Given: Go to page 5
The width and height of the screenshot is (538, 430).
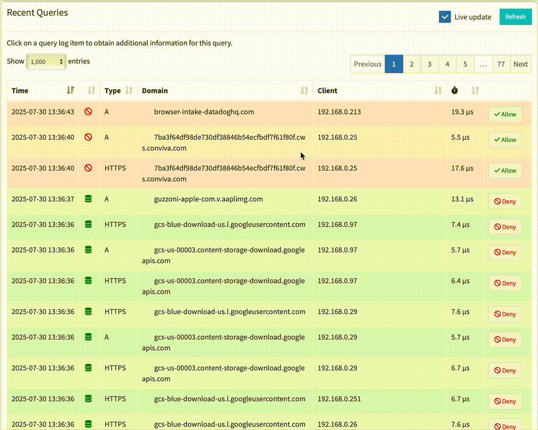Looking at the screenshot, I should click(465, 64).
